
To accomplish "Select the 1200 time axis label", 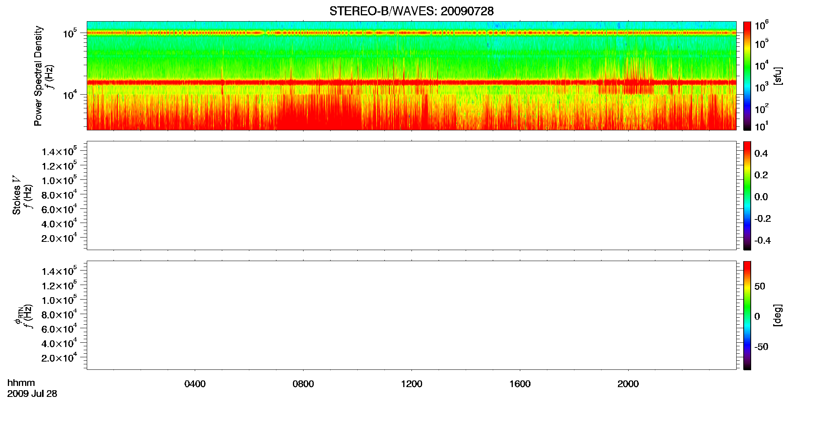I will 411,384.
